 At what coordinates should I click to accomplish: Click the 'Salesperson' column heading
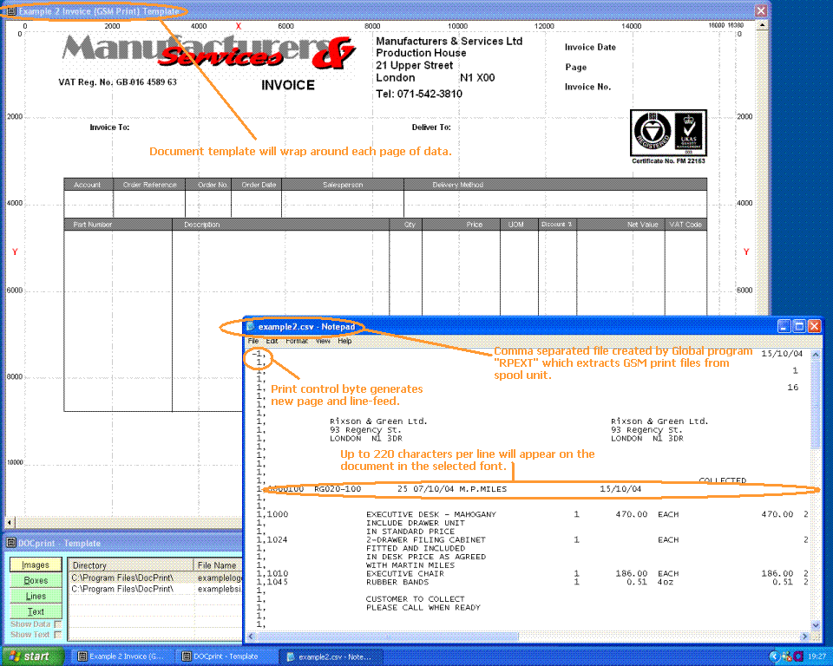click(x=343, y=185)
